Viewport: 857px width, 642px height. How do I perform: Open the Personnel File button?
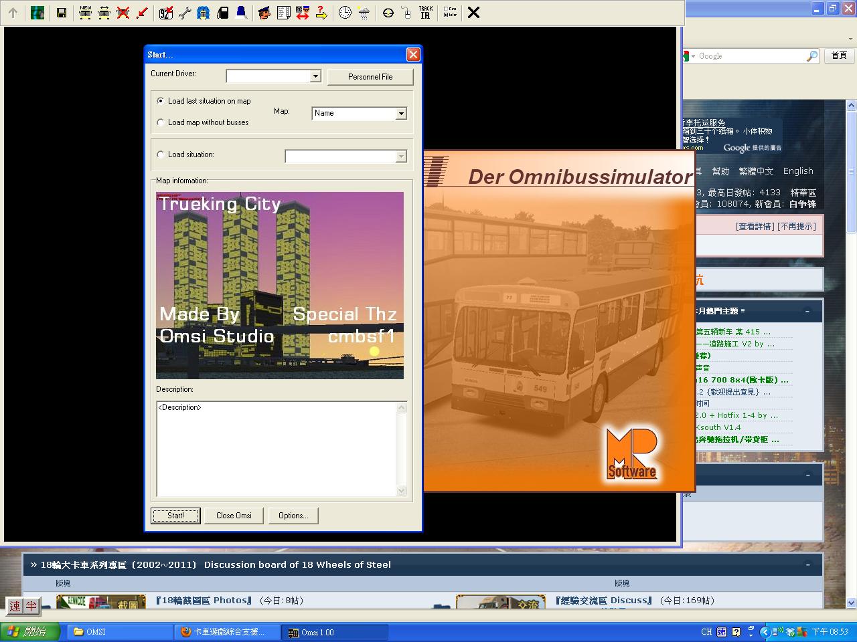click(370, 77)
